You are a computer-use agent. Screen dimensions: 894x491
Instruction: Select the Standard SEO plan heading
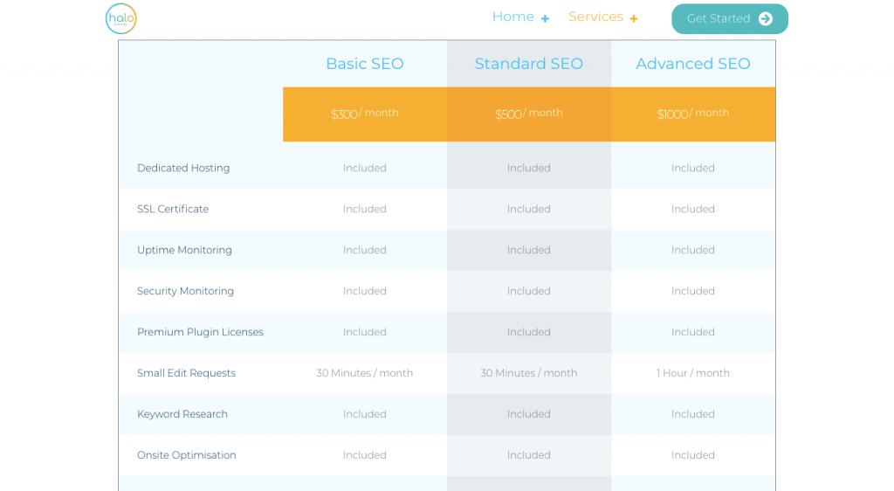click(x=529, y=64)
